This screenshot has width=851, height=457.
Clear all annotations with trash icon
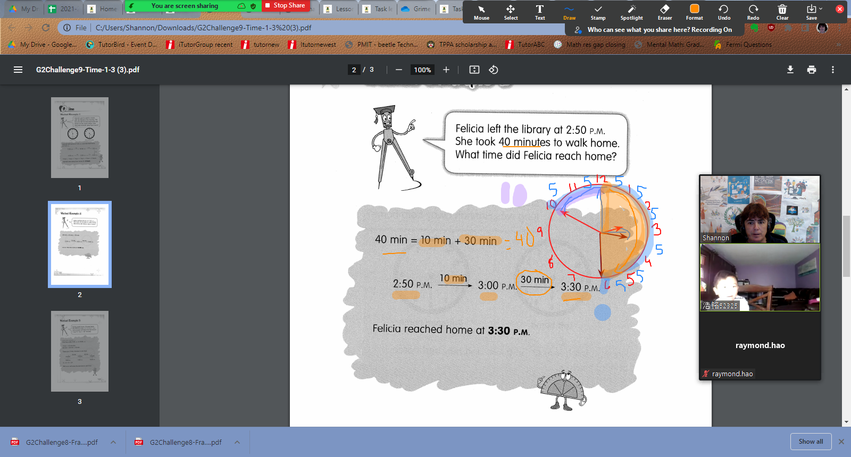pyautogui.click(x=782, y=12)
